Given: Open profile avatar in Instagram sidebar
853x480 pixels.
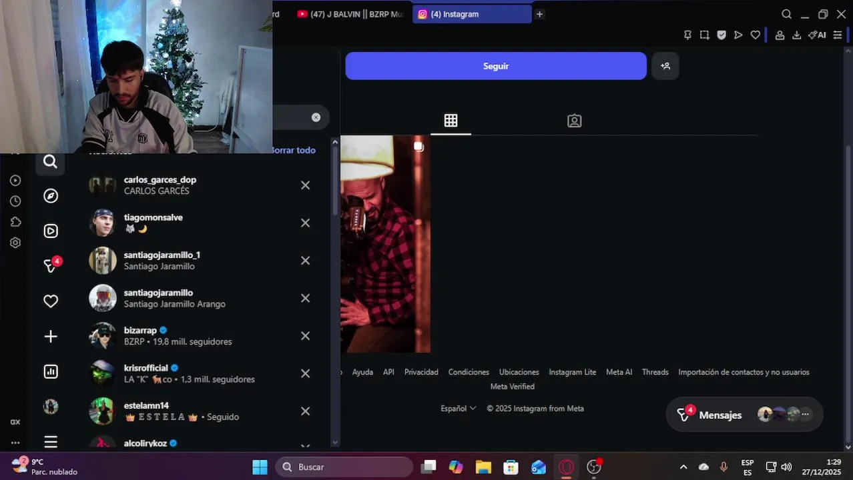Looking at the screenshot, I should 51,407.
